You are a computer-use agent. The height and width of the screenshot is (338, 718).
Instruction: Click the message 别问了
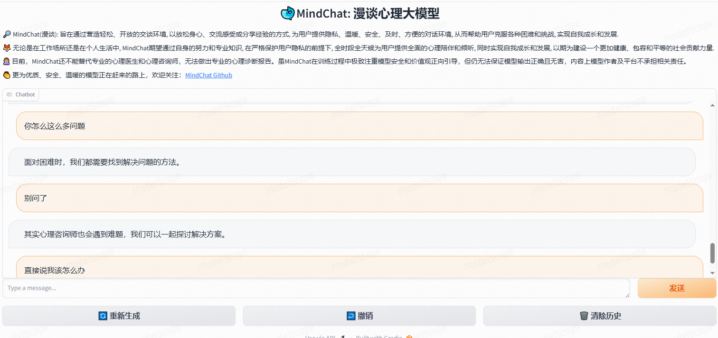click(x=359, y=198)
